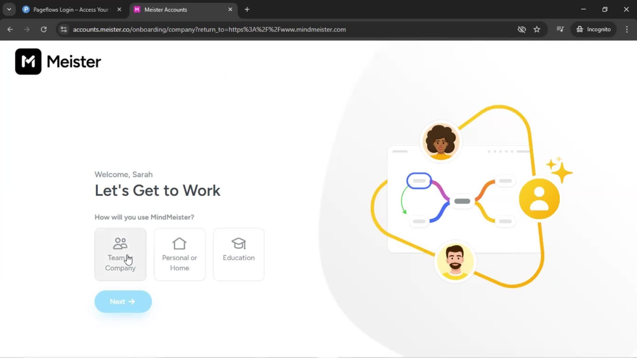
Task: Choose the Personal or Home option card
Action: (x=179, y=254)
